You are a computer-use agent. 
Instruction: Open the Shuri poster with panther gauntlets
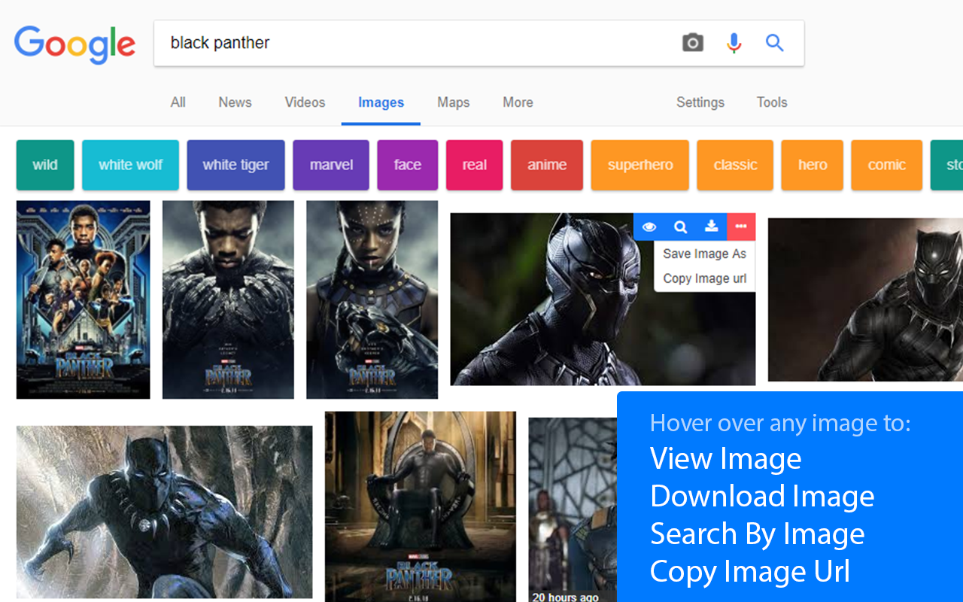coord(372,299)
